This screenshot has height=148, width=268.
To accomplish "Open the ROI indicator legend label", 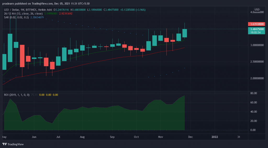I will (x=6, y=95).
